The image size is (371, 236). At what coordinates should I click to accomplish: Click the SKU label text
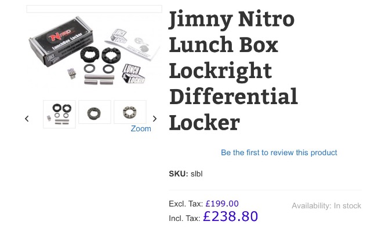click(x=178, y=174)
